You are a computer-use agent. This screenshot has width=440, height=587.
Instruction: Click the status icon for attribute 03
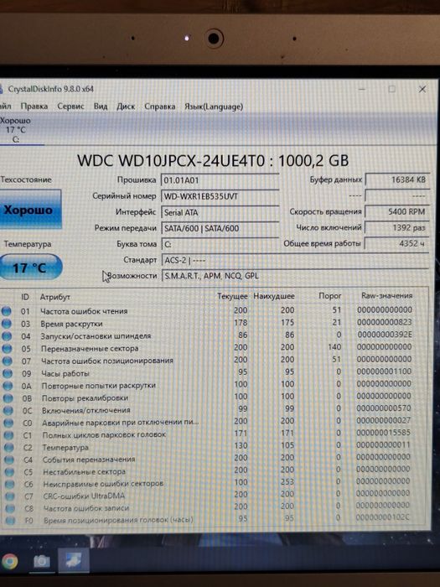click(x=7, y=324)
